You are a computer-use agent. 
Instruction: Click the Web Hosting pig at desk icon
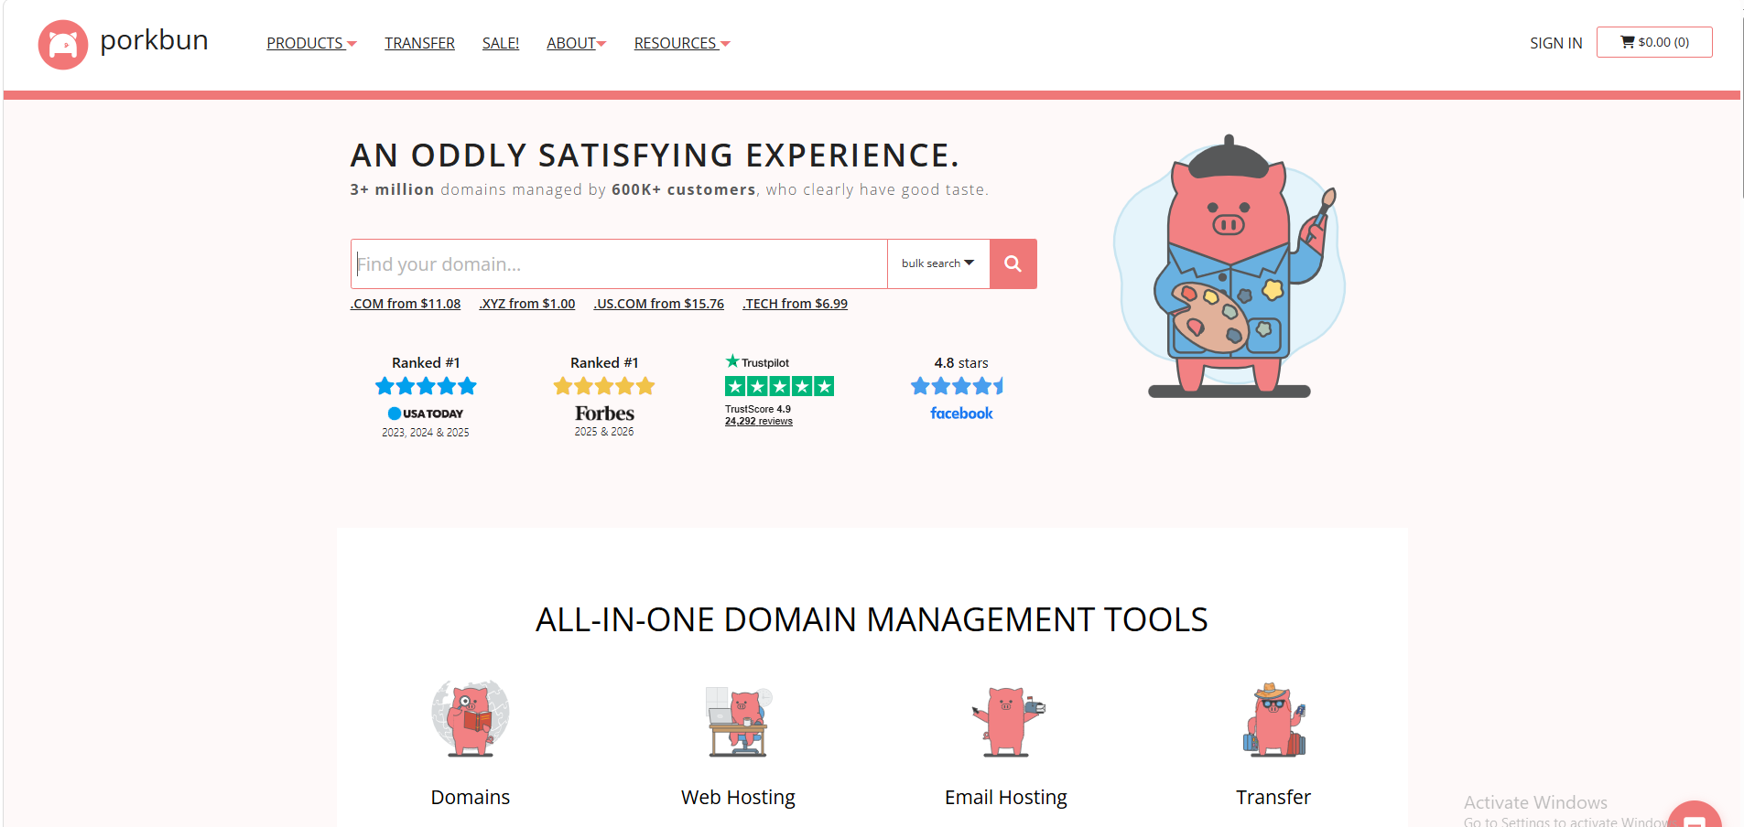point(739,721)
